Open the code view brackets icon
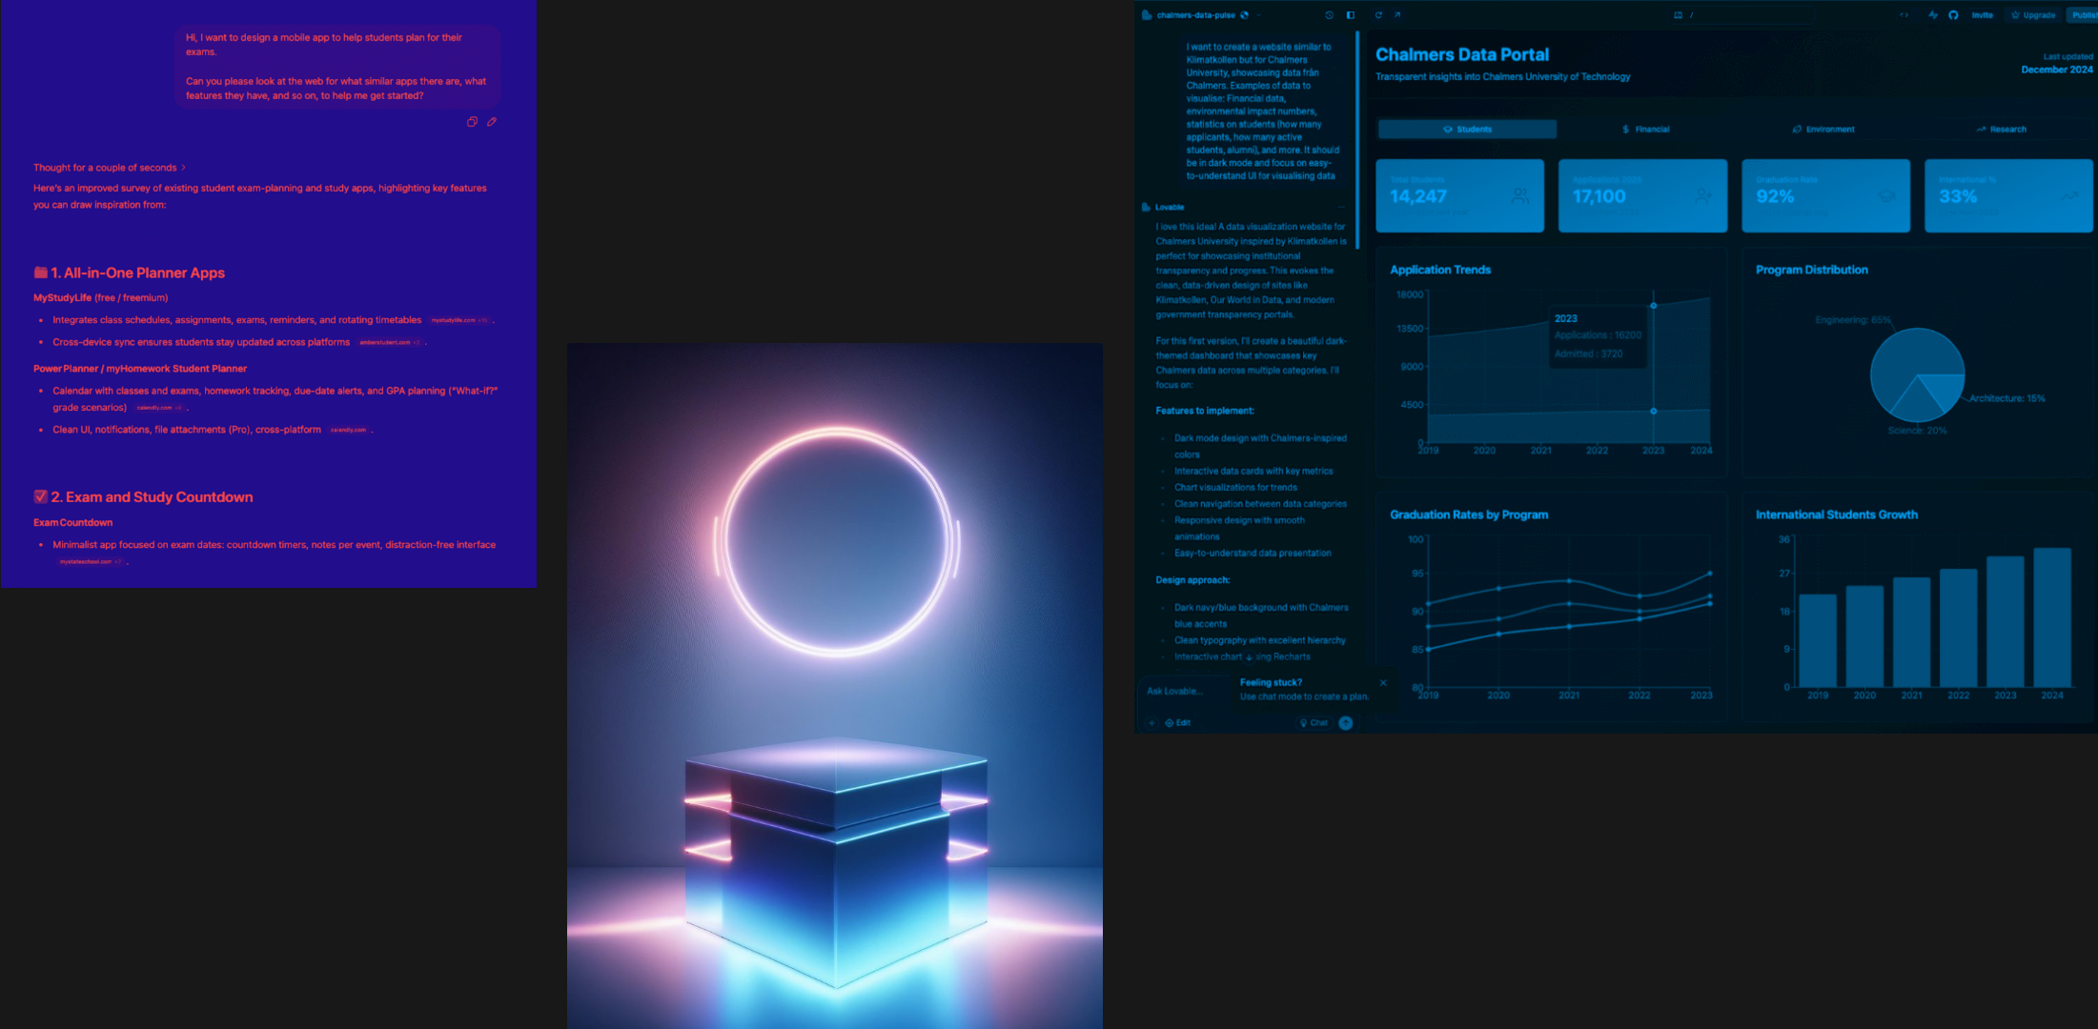The width and height of the screenshot is (2098, 1029). click(1904, 15)
